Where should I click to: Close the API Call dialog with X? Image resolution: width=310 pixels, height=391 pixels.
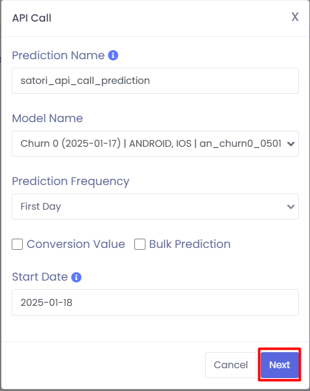coord(295,17)
